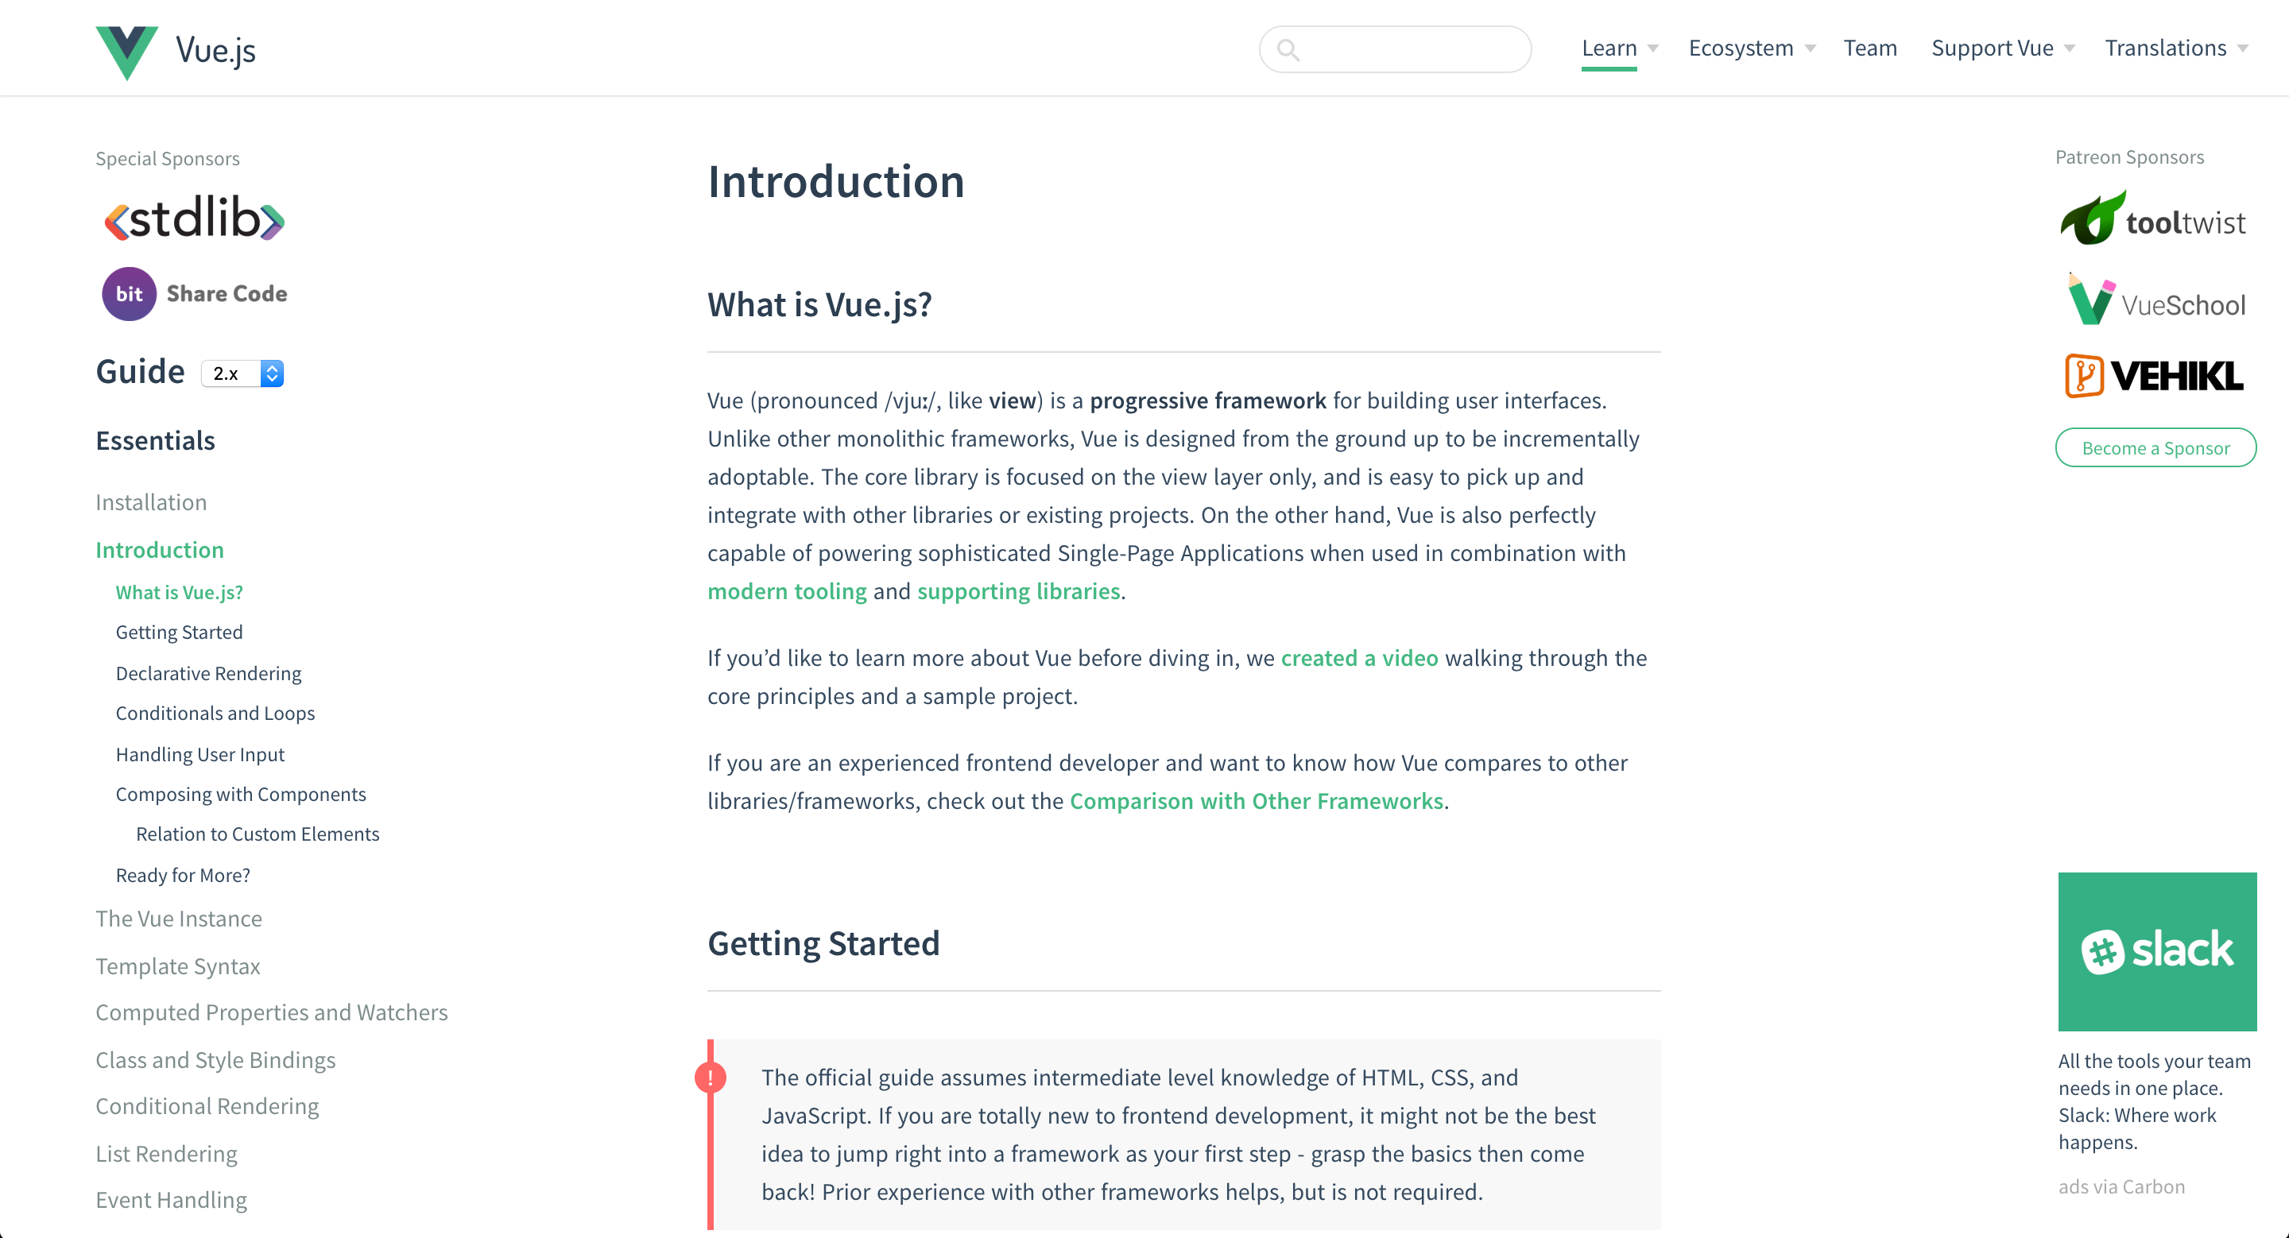Open the VEHIKL sponsor logo

coord(2153,375)
